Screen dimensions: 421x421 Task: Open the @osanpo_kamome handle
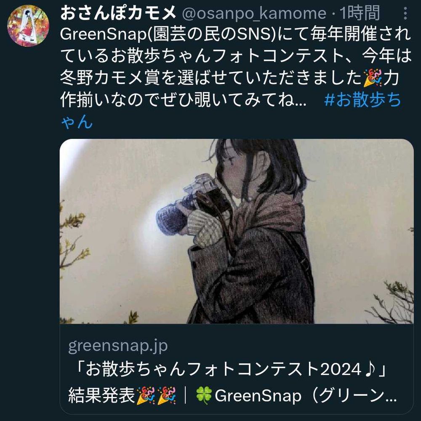pyautogui.click(x=254, y=13)
